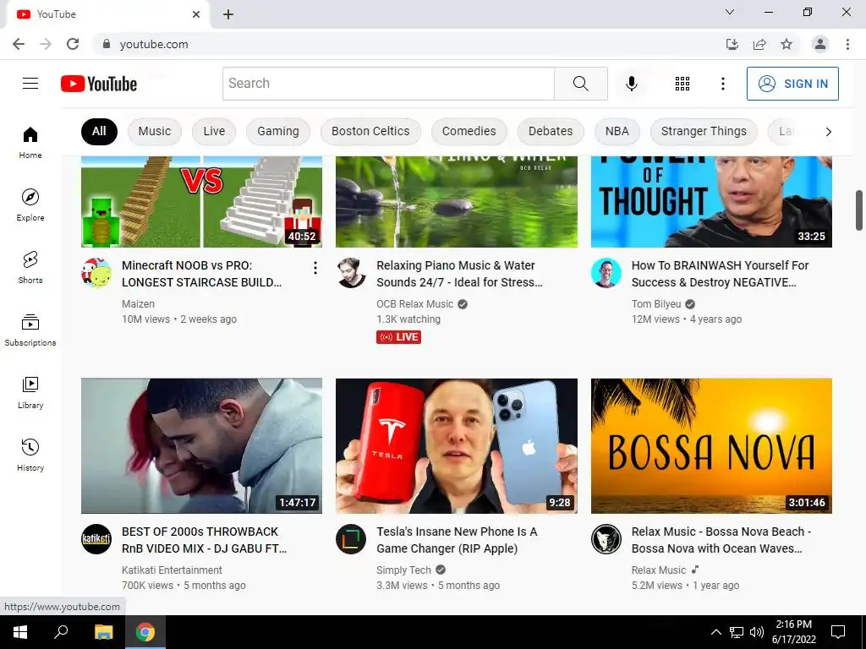
Task: Click the Relax Music channel avatar
Action: point(606,539)
